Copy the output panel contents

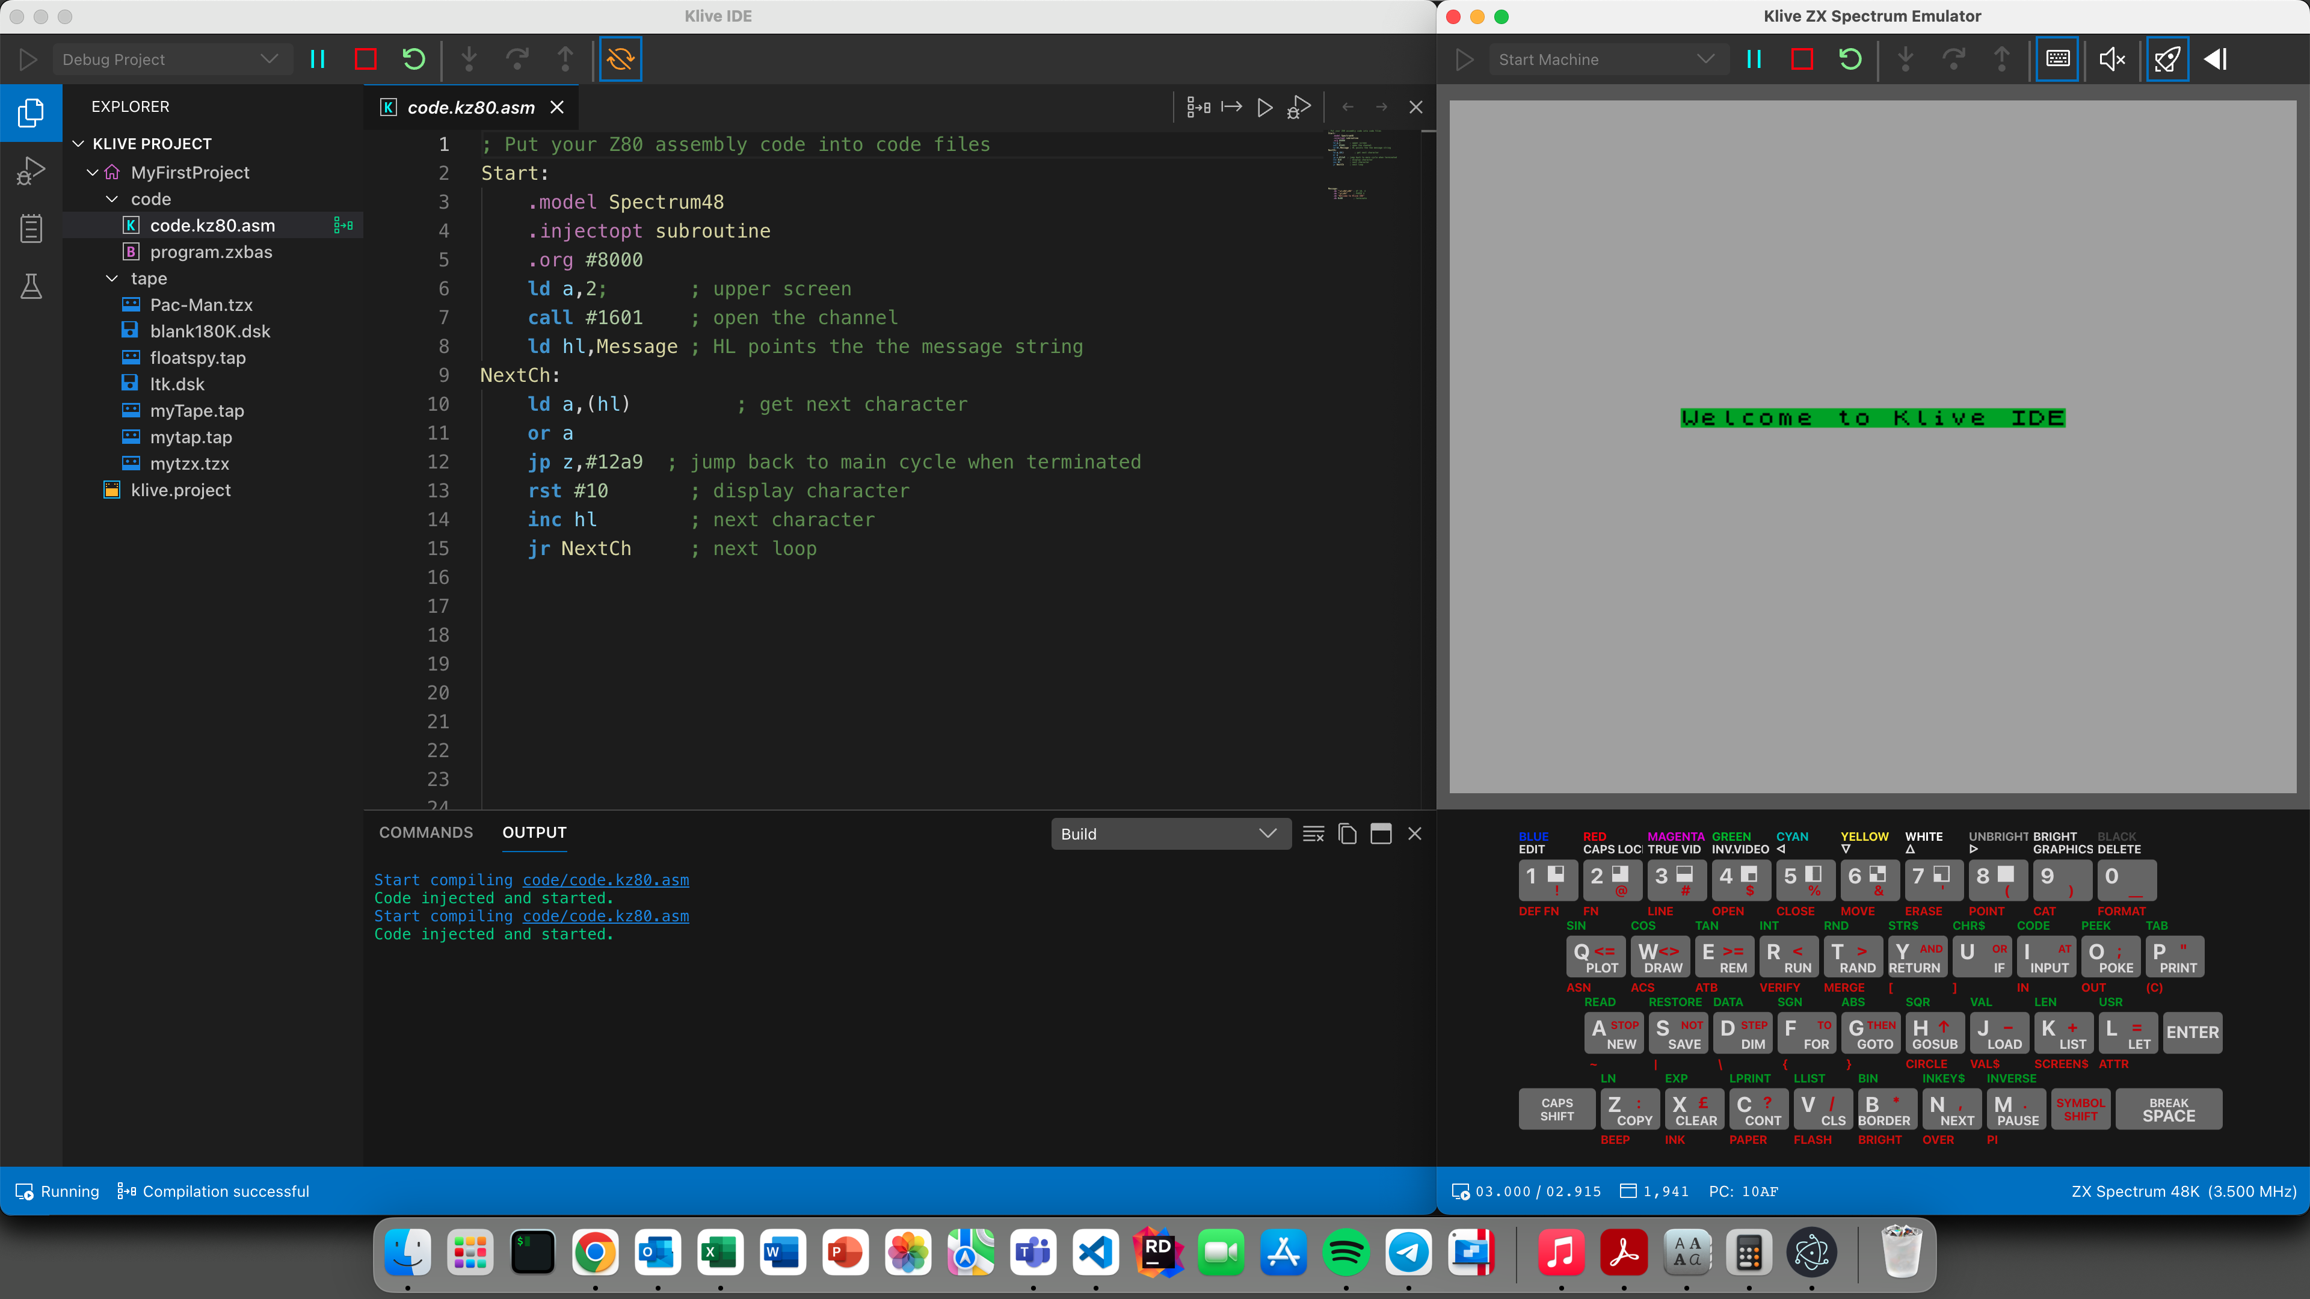pos(1347,834)
